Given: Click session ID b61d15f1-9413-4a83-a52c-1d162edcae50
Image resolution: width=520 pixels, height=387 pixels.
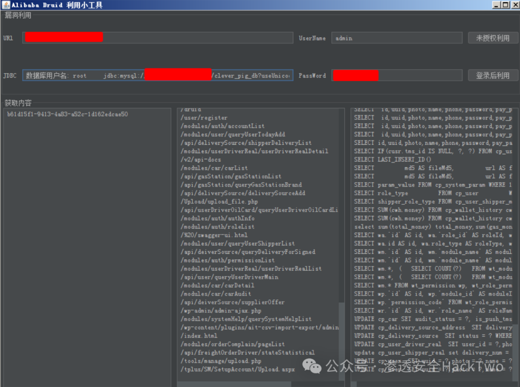Looking at the screenshot, I should pos(67,114).
